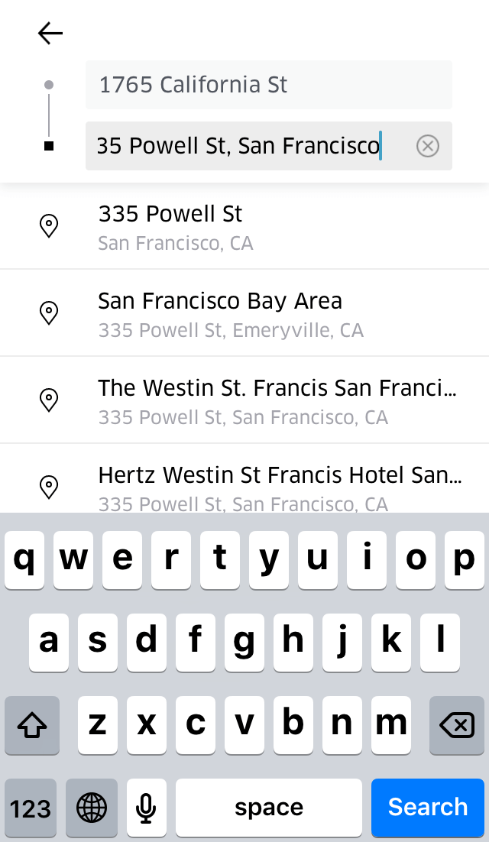The width and height of the screenshot is (489, 842).
Task: Clear the destination text field
Action: click(428, 145)
